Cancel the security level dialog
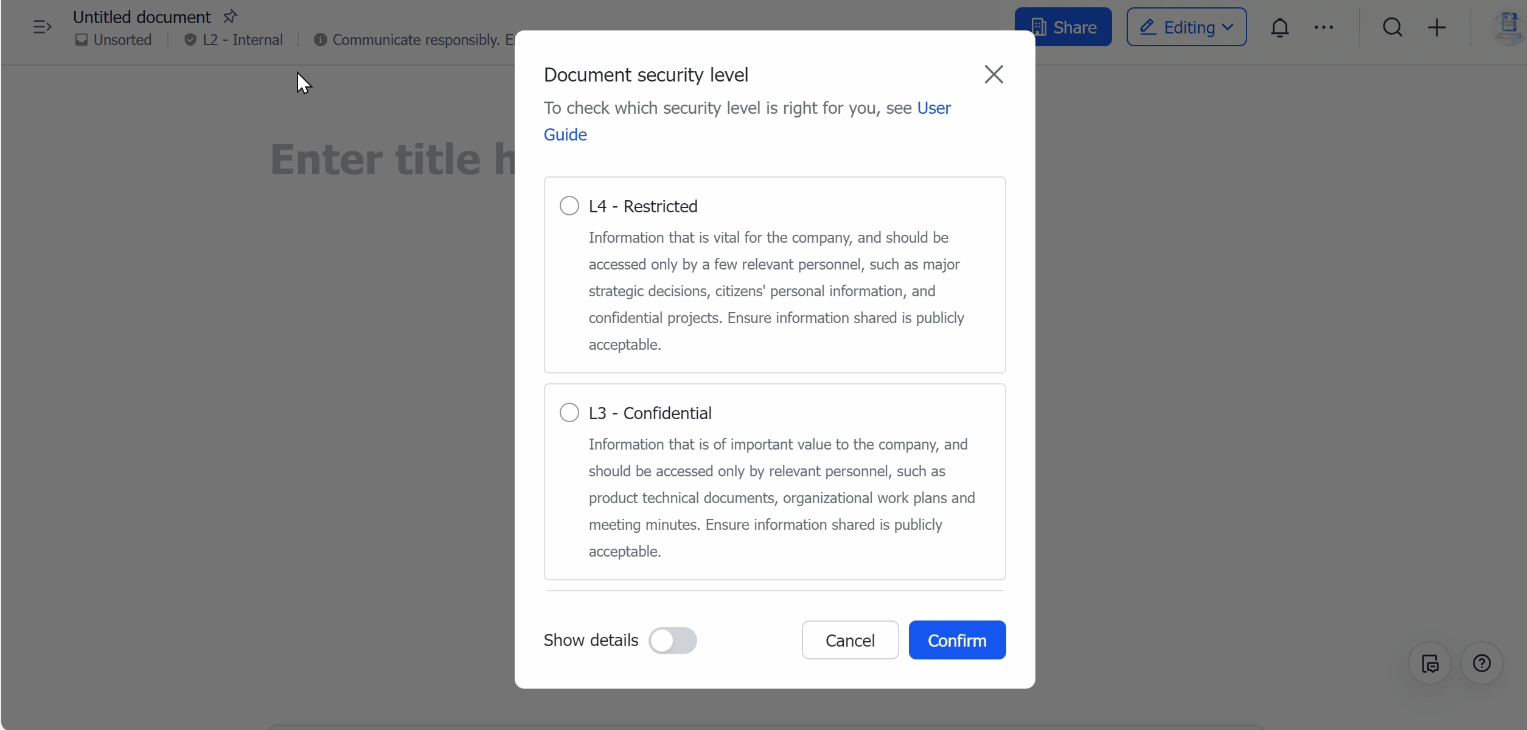 tap(849, 640)
